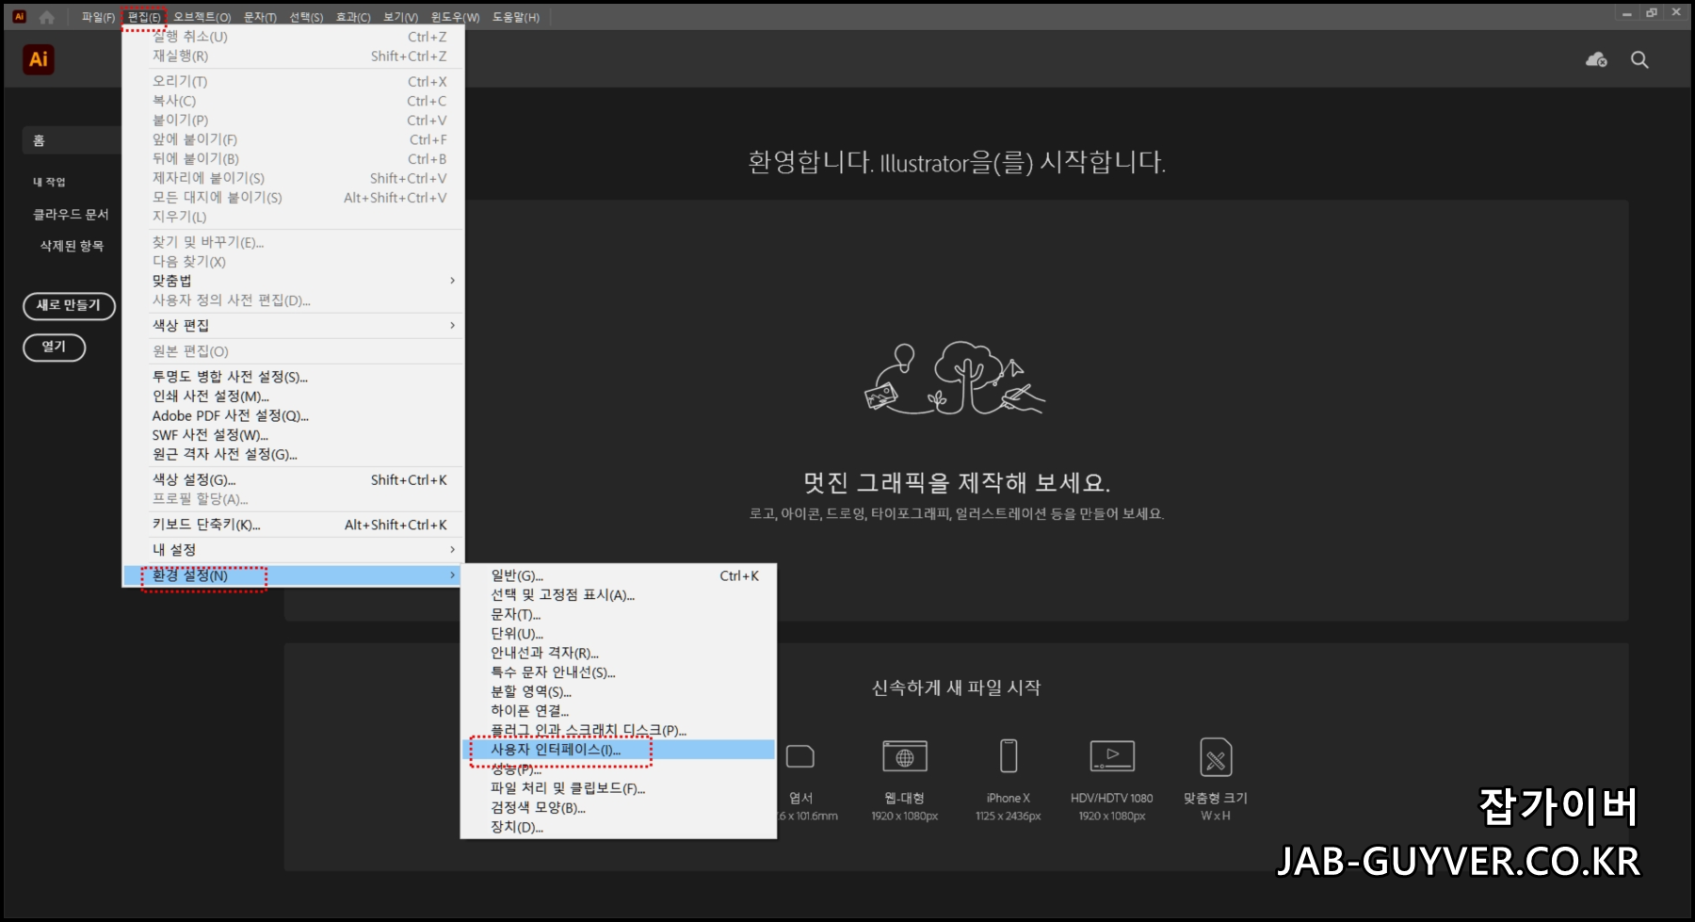Open the 문자(T) menu

(260, 17)
